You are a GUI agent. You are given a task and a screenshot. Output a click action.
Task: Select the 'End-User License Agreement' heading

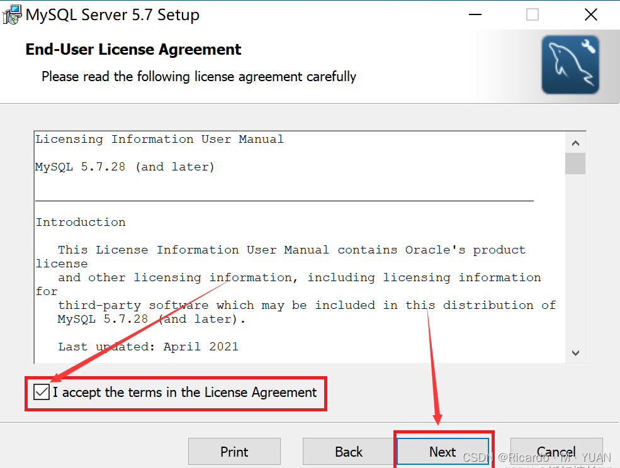pos(133,49)
